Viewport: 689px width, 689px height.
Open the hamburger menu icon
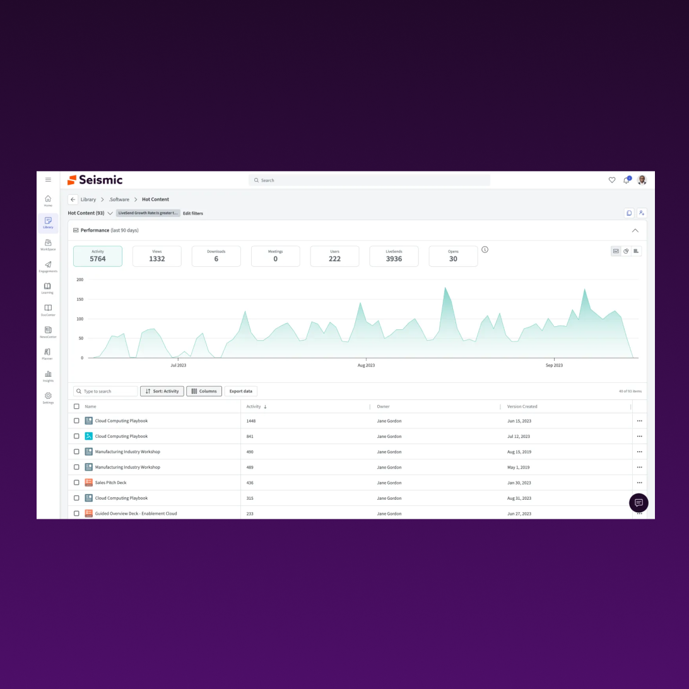48,180
